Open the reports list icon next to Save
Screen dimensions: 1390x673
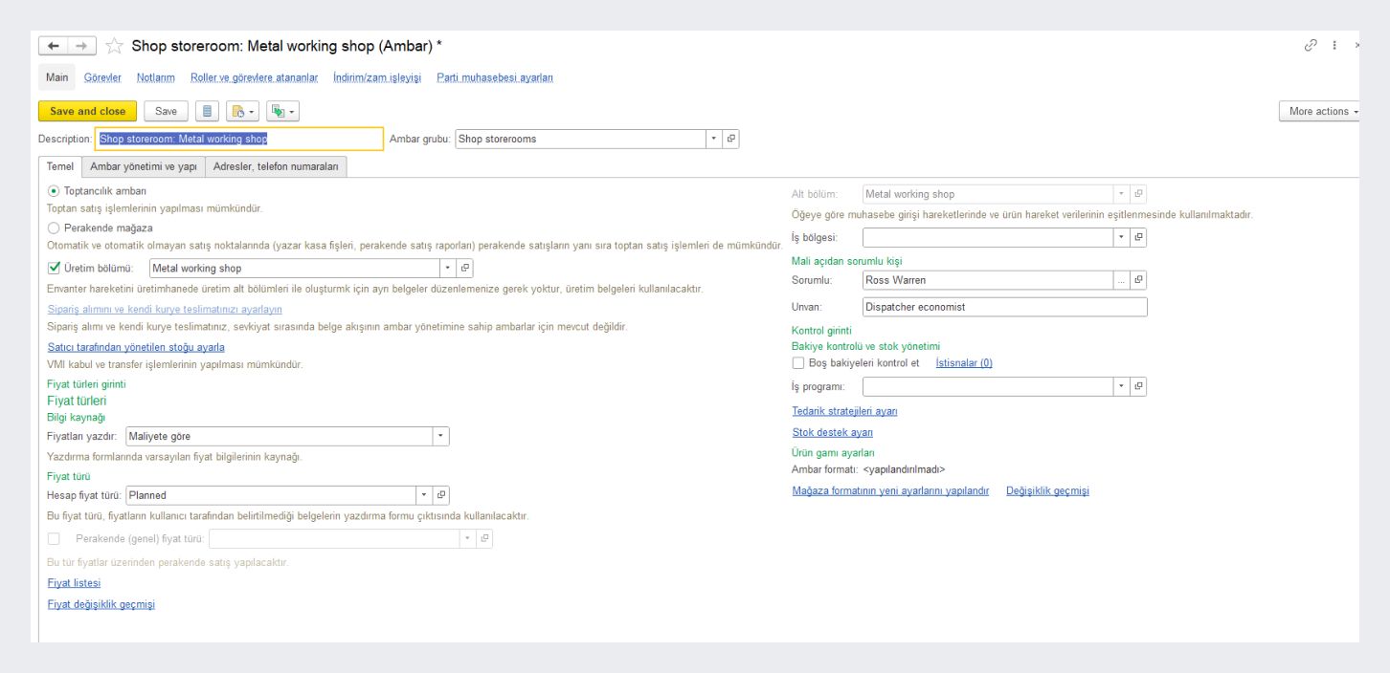point(208,112)
